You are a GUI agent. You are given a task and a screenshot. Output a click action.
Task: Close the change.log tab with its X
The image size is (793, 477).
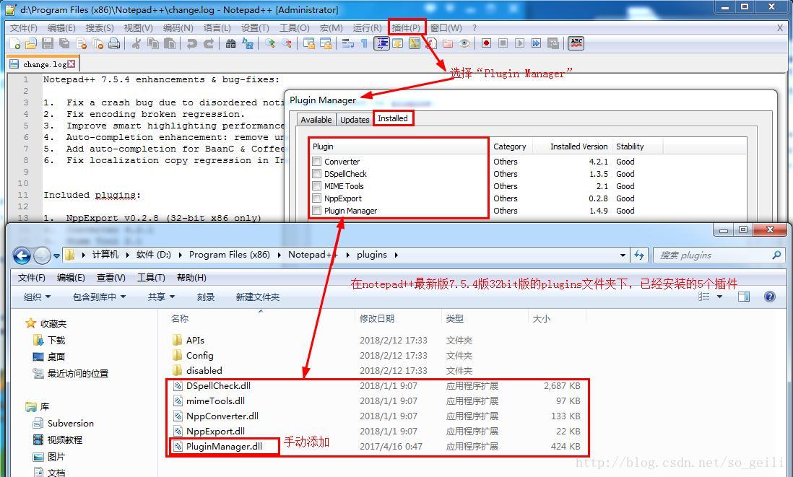tap(71, 64)
